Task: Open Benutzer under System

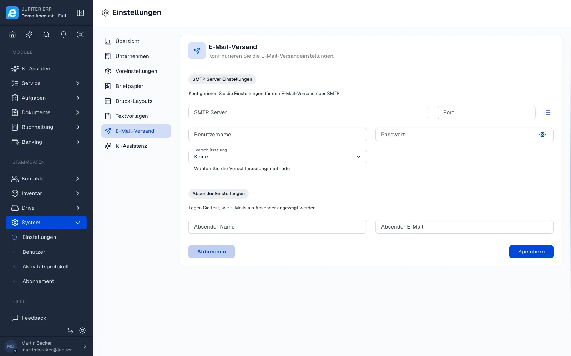Action: point(46,252)
